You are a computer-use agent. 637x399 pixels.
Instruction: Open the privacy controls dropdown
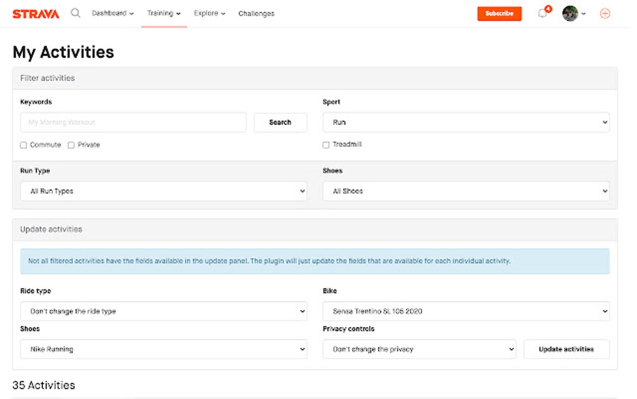pyautogui.click(x=419, y=349)
